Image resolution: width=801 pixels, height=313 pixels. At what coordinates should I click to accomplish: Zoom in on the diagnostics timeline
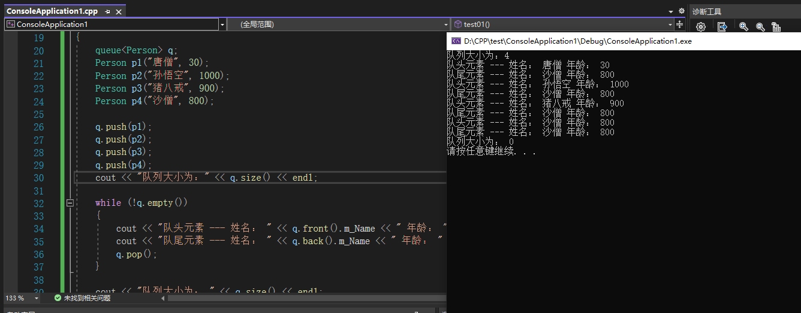pos(743,27)
